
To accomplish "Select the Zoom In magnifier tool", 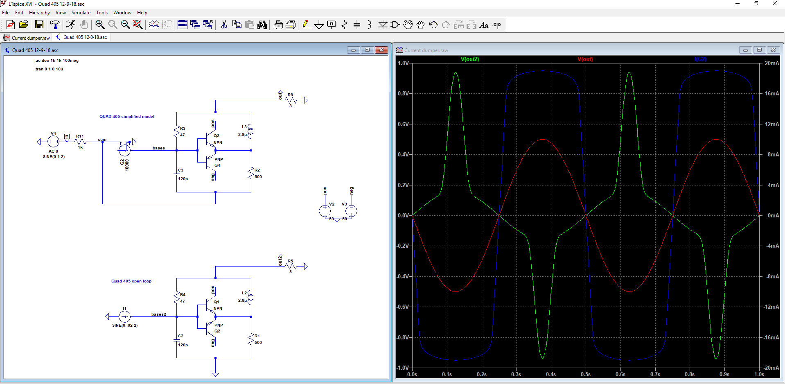I will click(100, 25).
